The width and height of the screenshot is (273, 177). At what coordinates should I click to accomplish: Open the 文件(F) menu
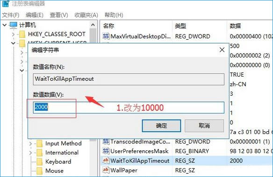[10, 15]
